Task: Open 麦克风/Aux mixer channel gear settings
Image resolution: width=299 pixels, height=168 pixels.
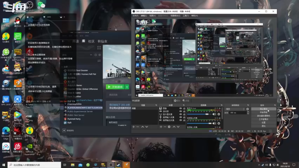Action: [219, 114]
